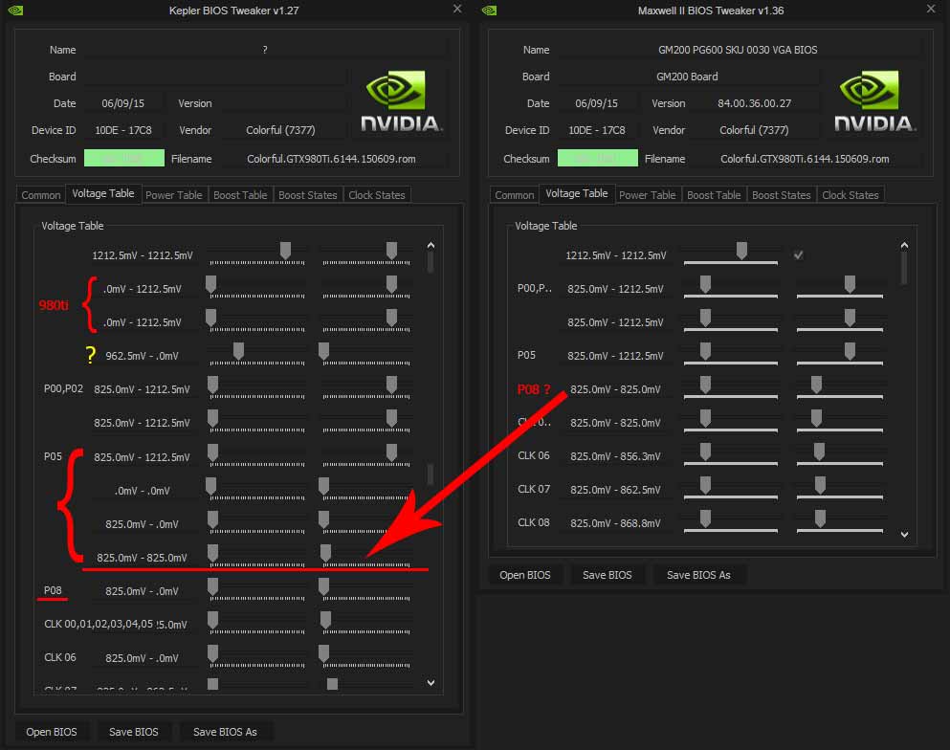Click the NVIDIA logo in Maxwell II BIOS Tweaker

point(874,101)
